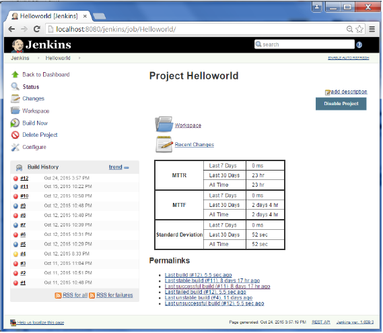383x333 pixels.
Task: Click the Disable Project button
Action: tap(341, 104)
